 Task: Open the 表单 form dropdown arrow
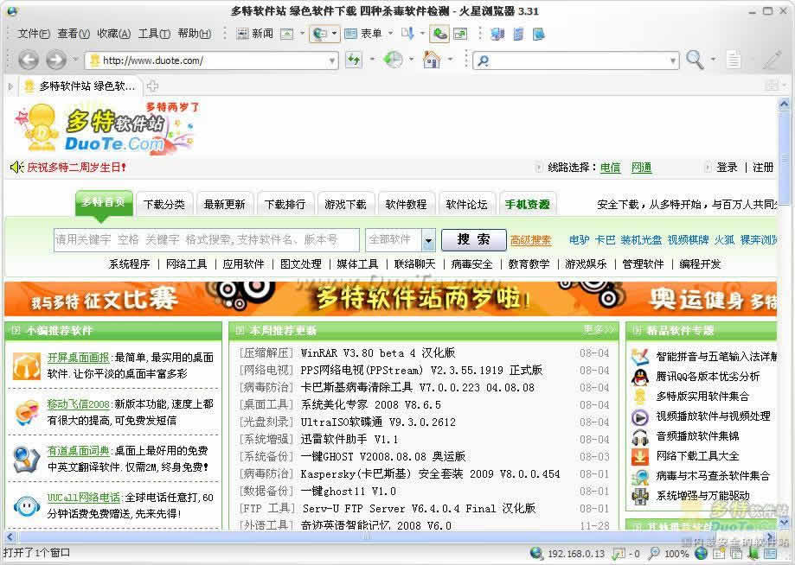[x=390, y=34]
